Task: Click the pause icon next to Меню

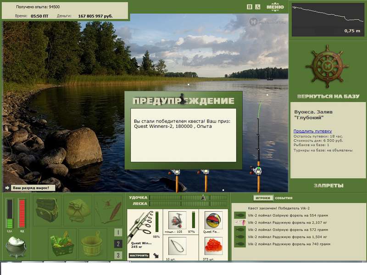Action: tap(250, 7)
